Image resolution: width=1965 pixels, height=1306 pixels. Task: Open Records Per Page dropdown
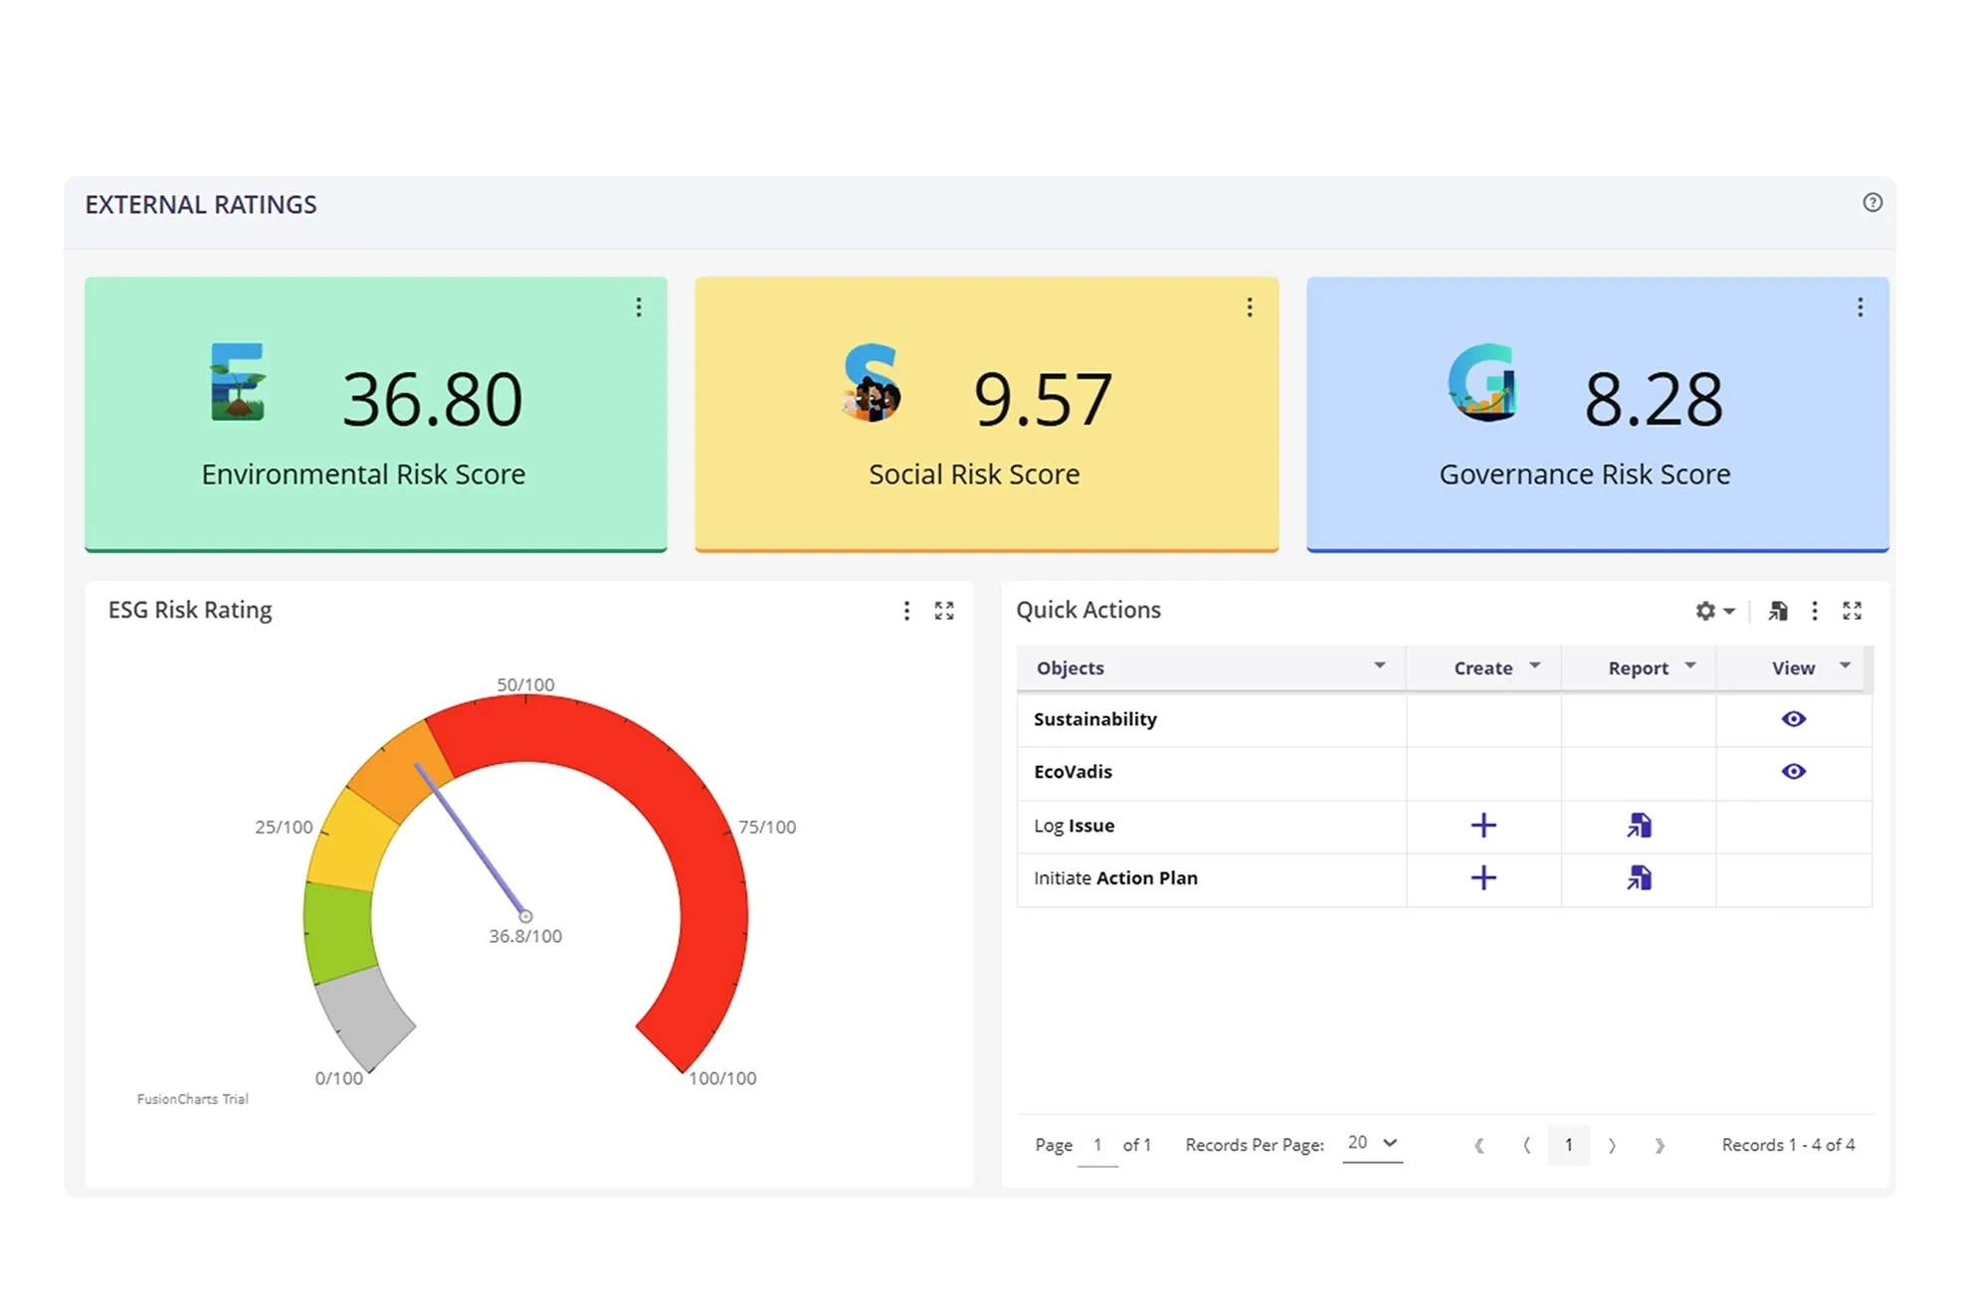click(1372, 1143)
